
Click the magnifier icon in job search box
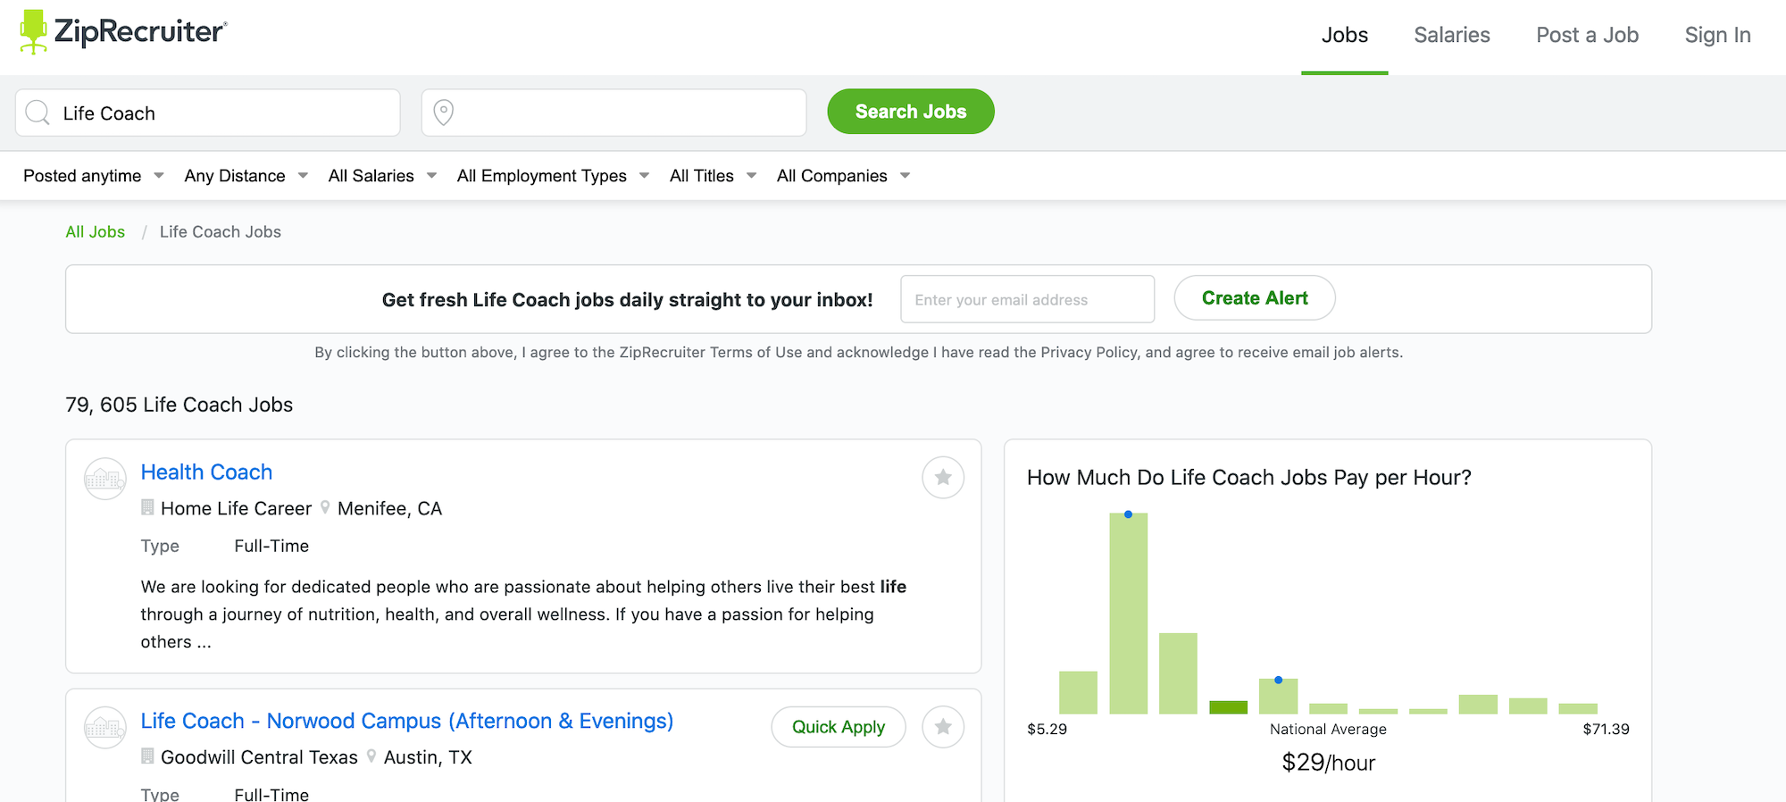[38, 113]
